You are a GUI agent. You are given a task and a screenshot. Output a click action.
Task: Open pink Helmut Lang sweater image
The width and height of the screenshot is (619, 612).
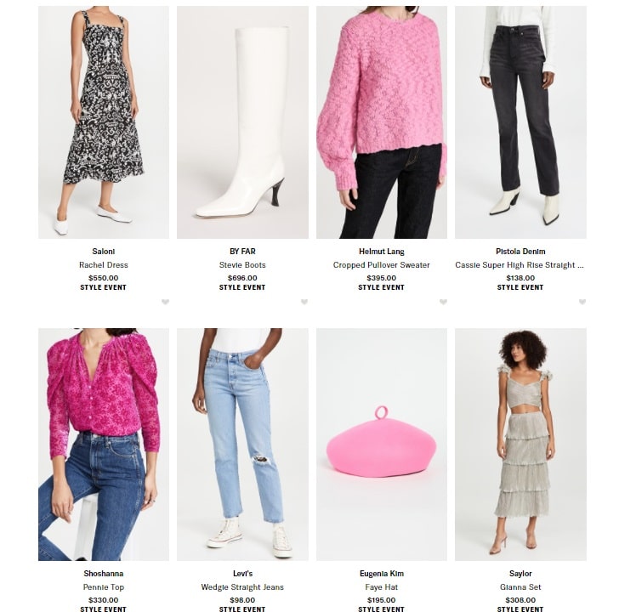[x=382, y=122]
